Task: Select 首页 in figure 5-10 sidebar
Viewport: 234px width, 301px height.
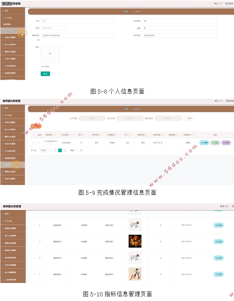Action: pos(13,214)
